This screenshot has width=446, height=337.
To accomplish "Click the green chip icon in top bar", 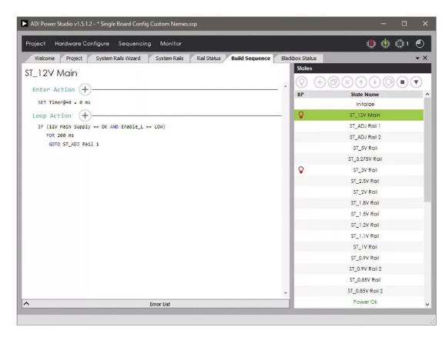I will coord(385,44).
